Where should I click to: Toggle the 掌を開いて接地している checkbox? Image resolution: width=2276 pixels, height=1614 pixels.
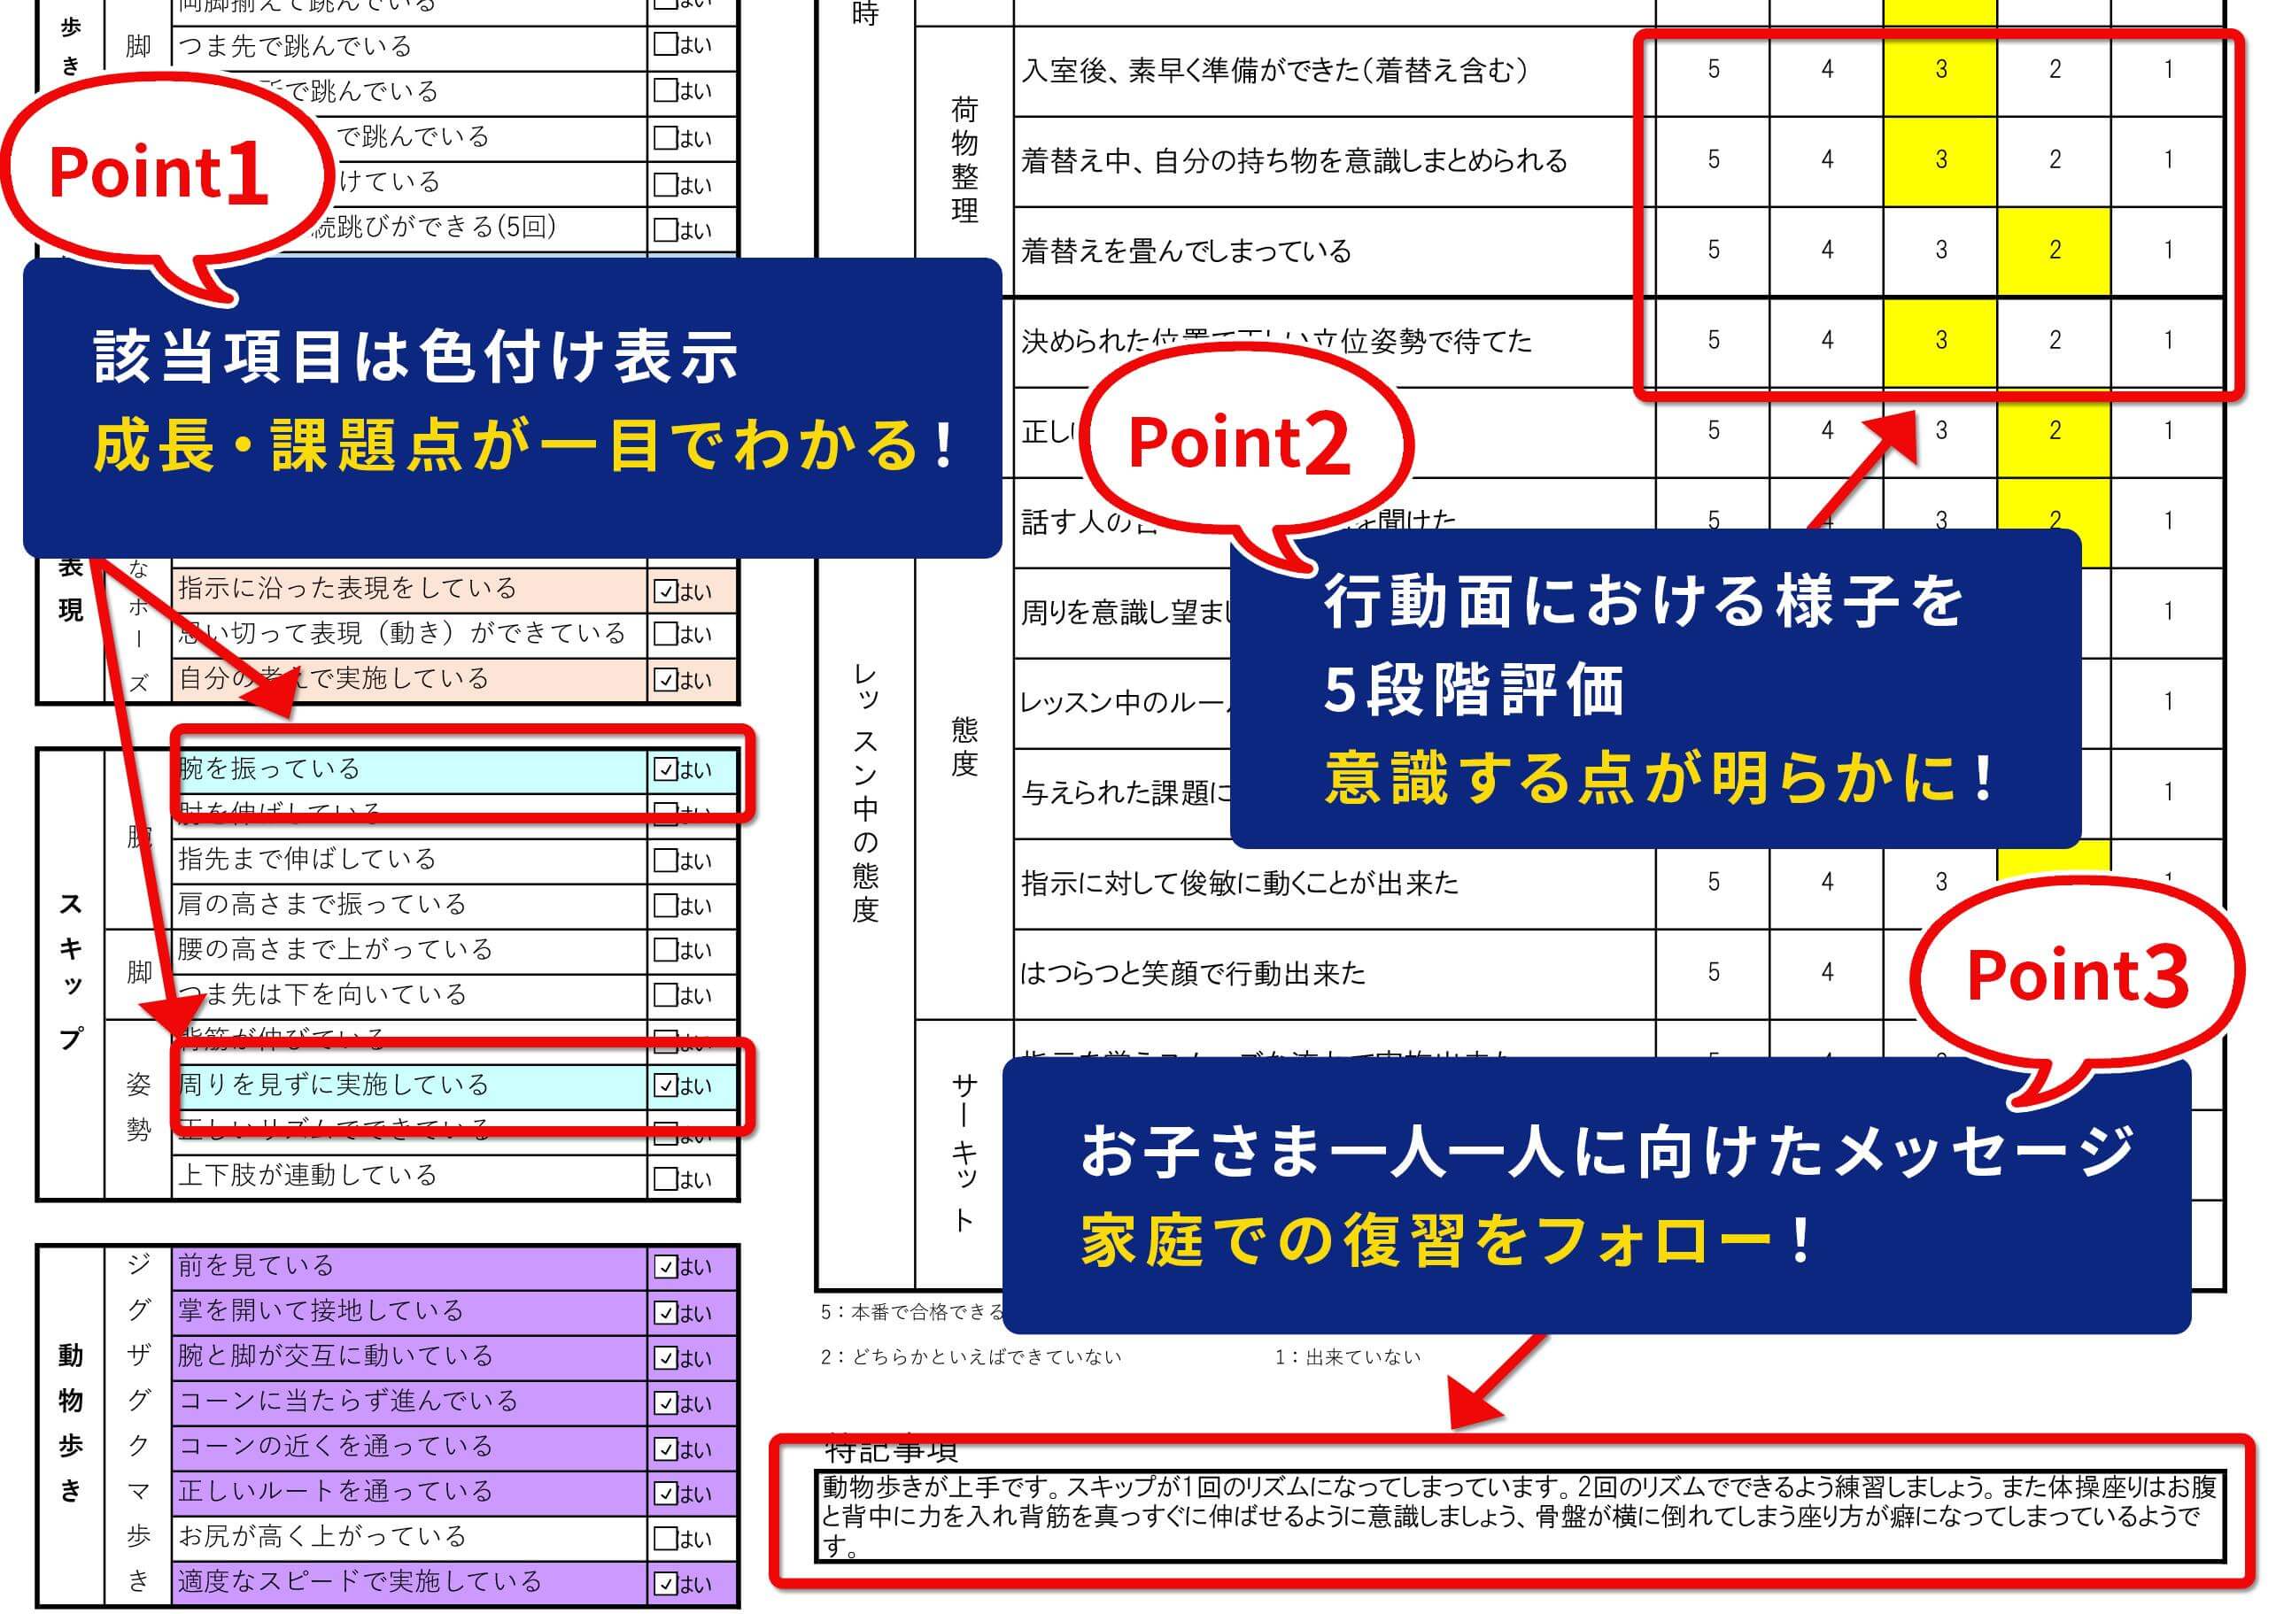[x=664, y=1313]
